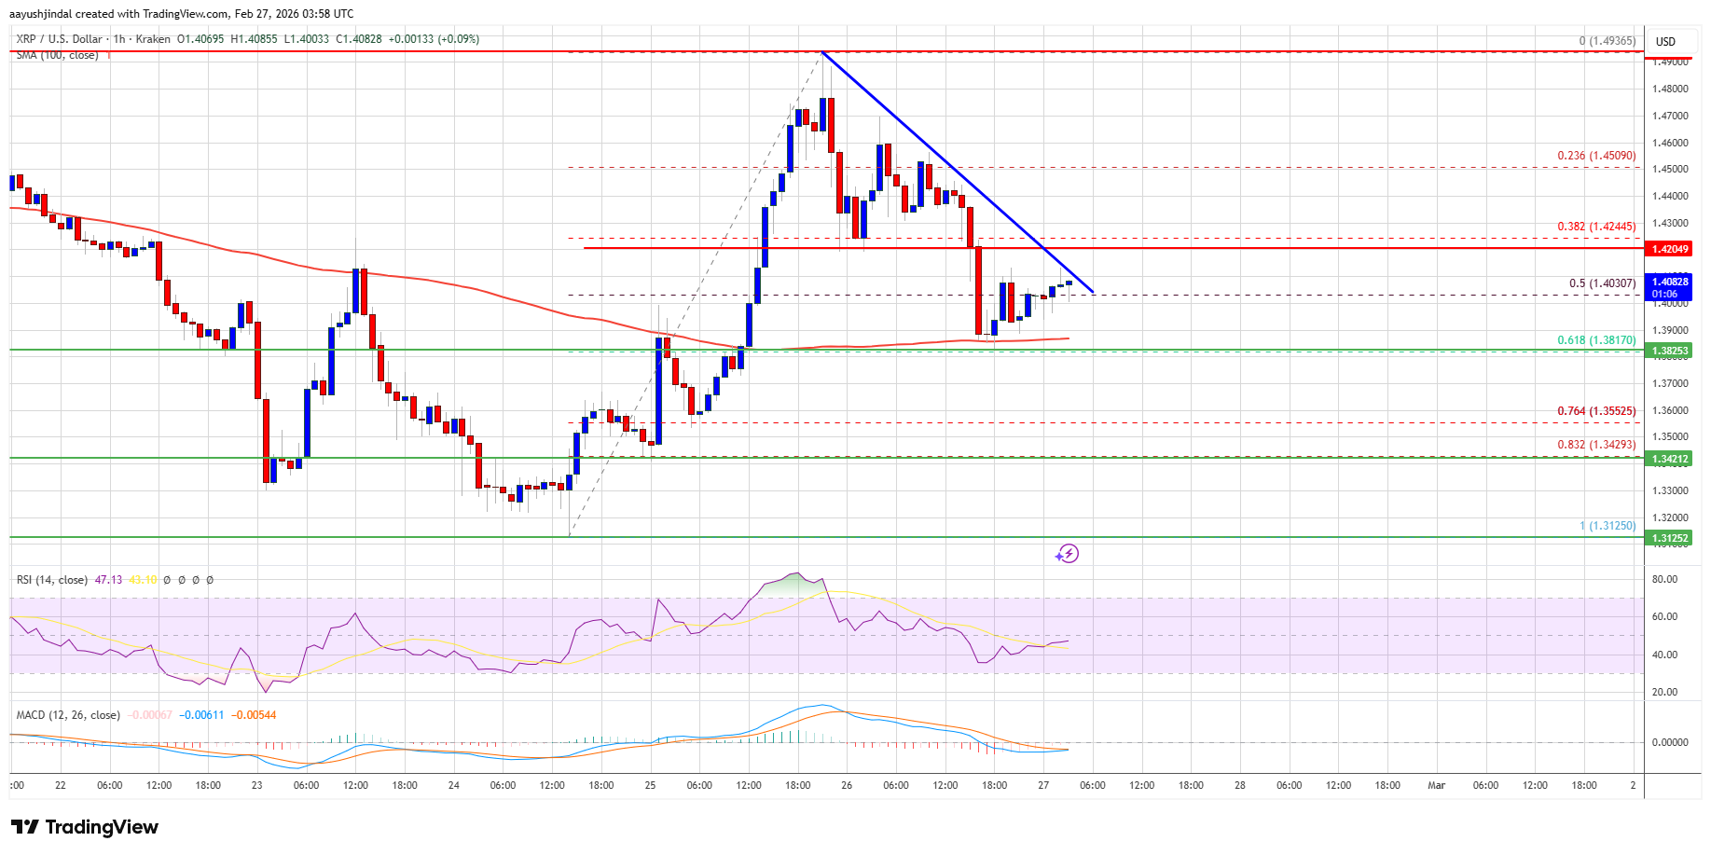Viewport: 1711px width, 855px height.
Task: Click the 'Mar' label on the time axis
Action: coord(1436,786)
